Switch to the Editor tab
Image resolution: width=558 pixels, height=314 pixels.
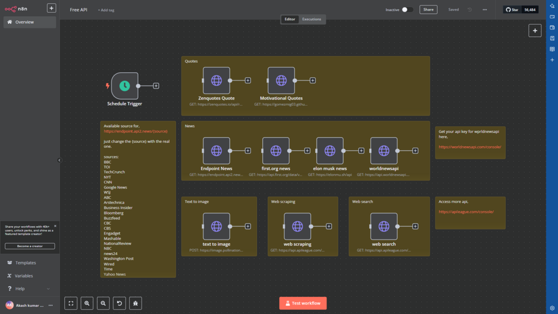[290, 19]
